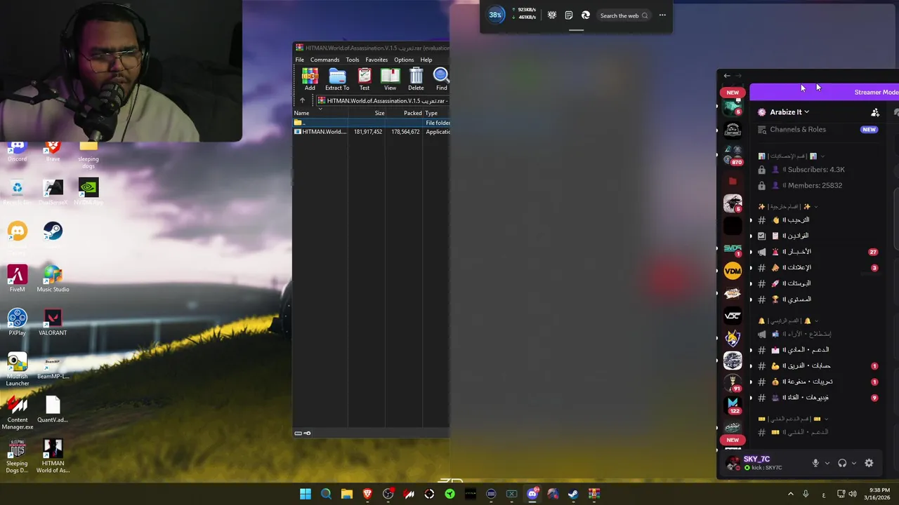Click the Delete icon in WinRAR toolbar

pos(416,79)
